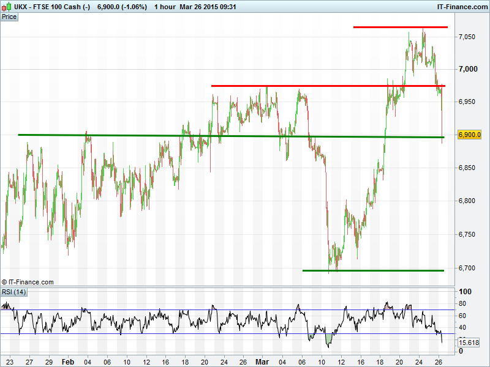Click the Mar month label on time axis
This screenshot has height=367, width=490.
click(262, 361)
